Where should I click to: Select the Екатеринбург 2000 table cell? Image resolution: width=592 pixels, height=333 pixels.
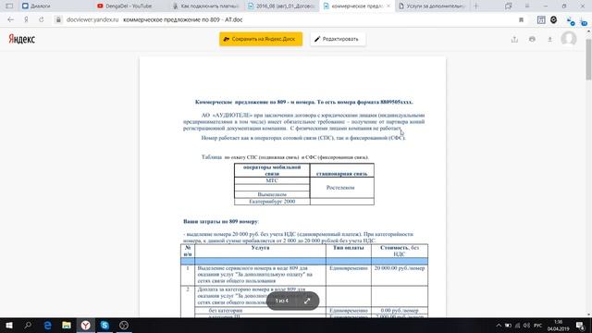click(x=272, y=202)
